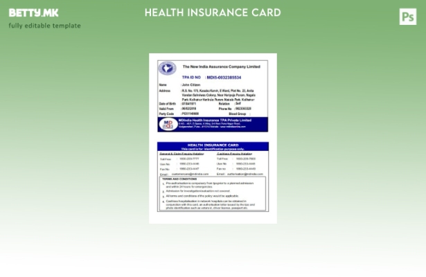The width and height of the screenshot is (426, 277).
Task: Click the General & Claim Enquiry email address
Action: [x=190, y=174]
